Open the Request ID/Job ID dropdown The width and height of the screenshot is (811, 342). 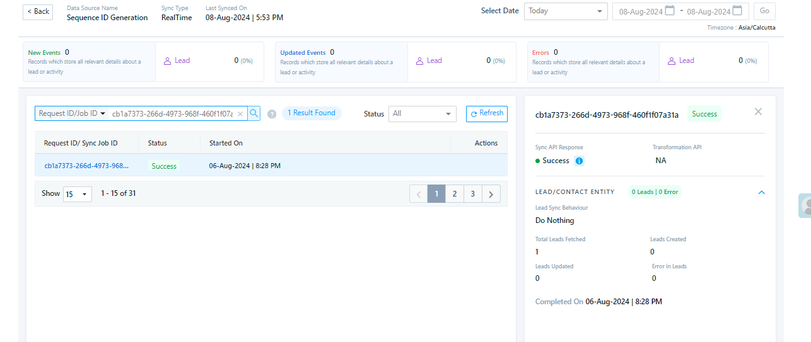72,113
